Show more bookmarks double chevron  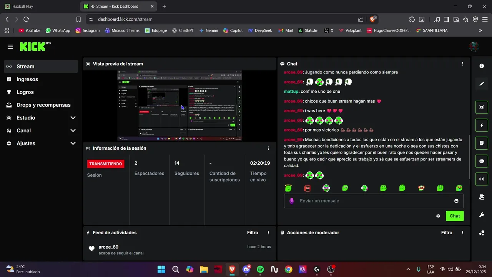[x=480, y=30]
